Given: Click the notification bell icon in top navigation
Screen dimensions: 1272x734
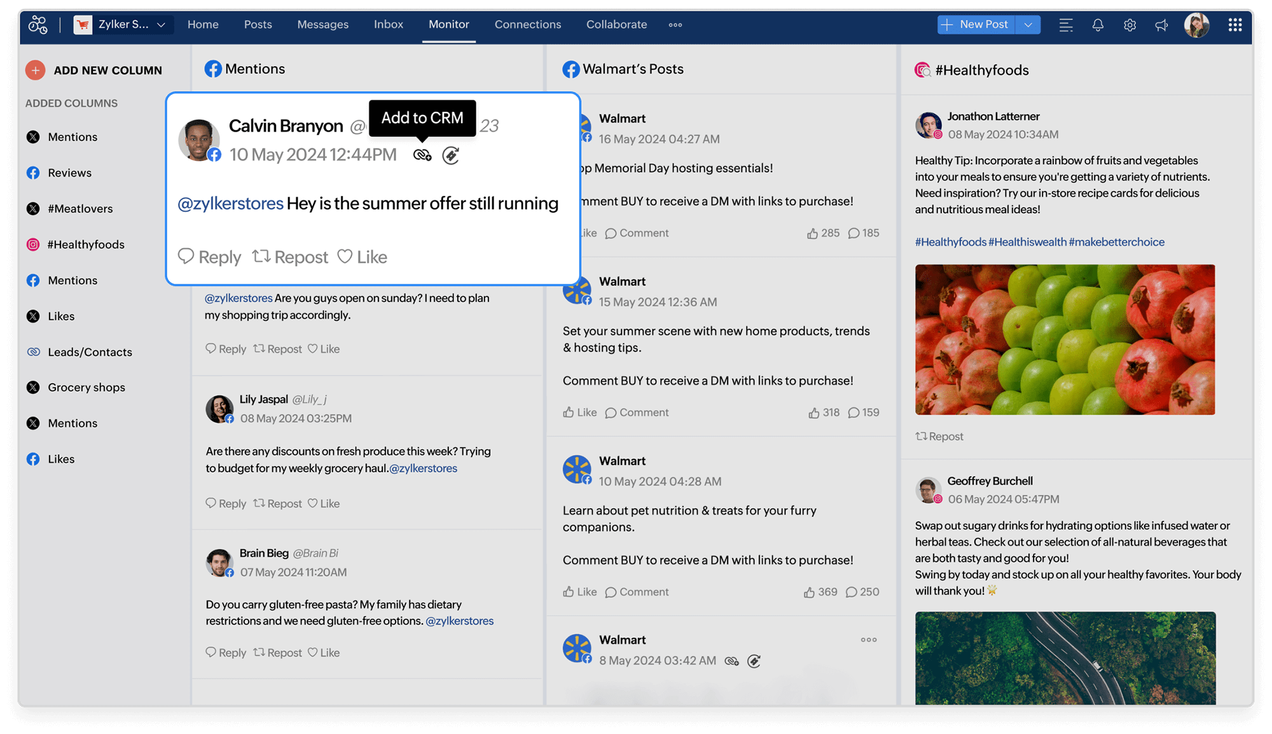Looking at the screenshot, I should coord(1098,24).
